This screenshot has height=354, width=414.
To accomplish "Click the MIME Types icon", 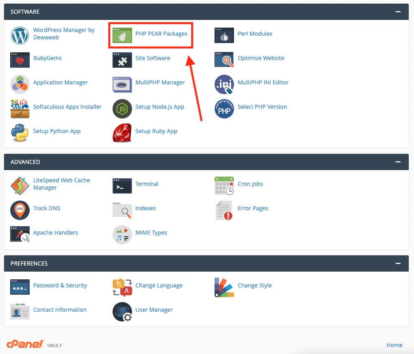I will [122, 235].
